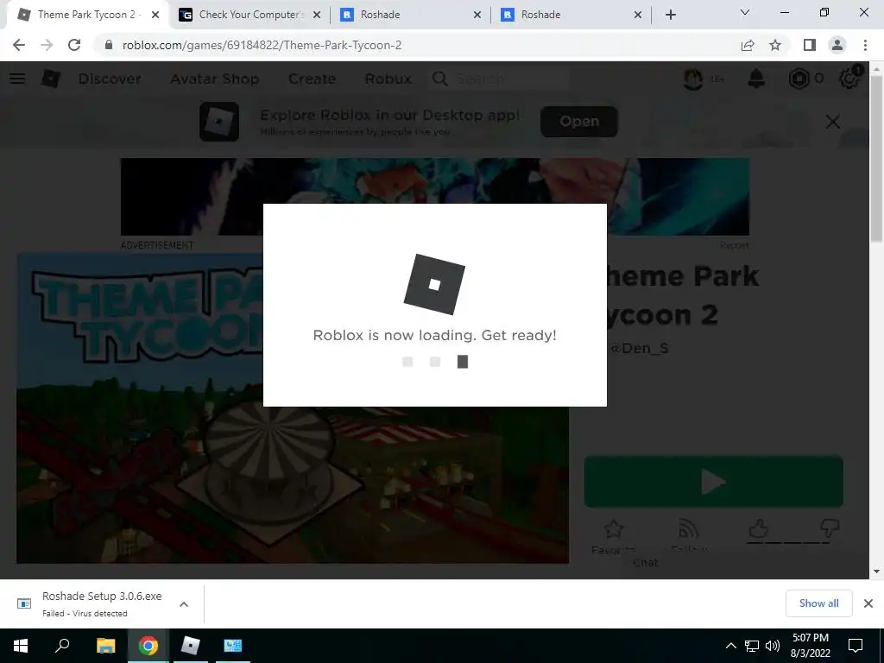
Task: Open the volume control in the tray
Action: point(773,646)
